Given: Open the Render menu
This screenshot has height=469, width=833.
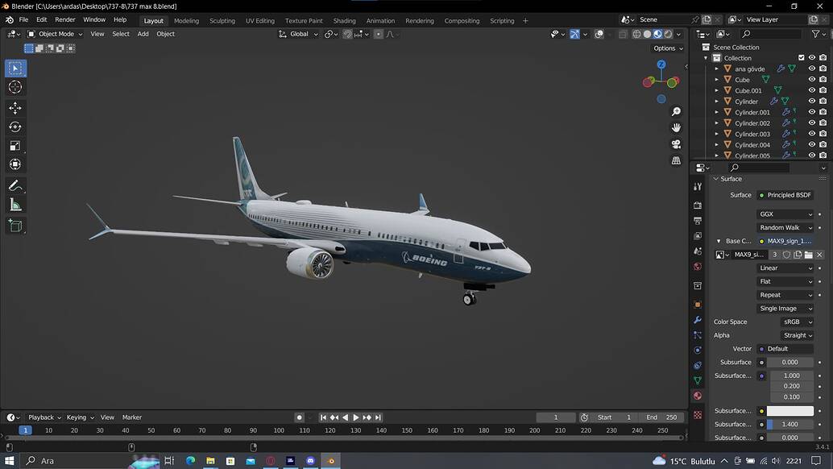Looking at the screenshot, I should (x=64, y=19).
